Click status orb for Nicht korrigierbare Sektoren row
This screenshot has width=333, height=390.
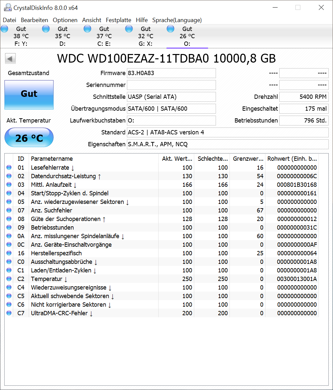[9, 304]
